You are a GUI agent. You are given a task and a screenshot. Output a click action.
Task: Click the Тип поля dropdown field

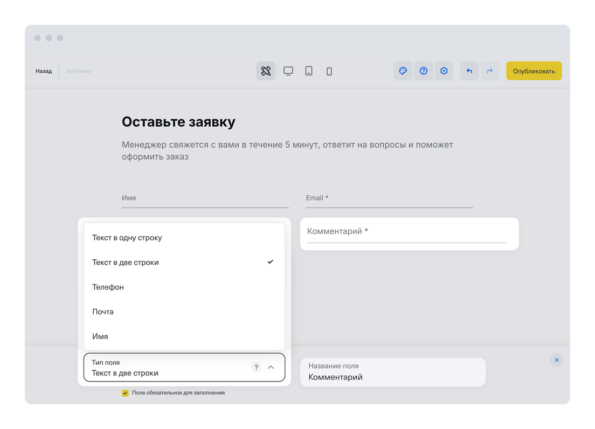(x=167, y=368)
